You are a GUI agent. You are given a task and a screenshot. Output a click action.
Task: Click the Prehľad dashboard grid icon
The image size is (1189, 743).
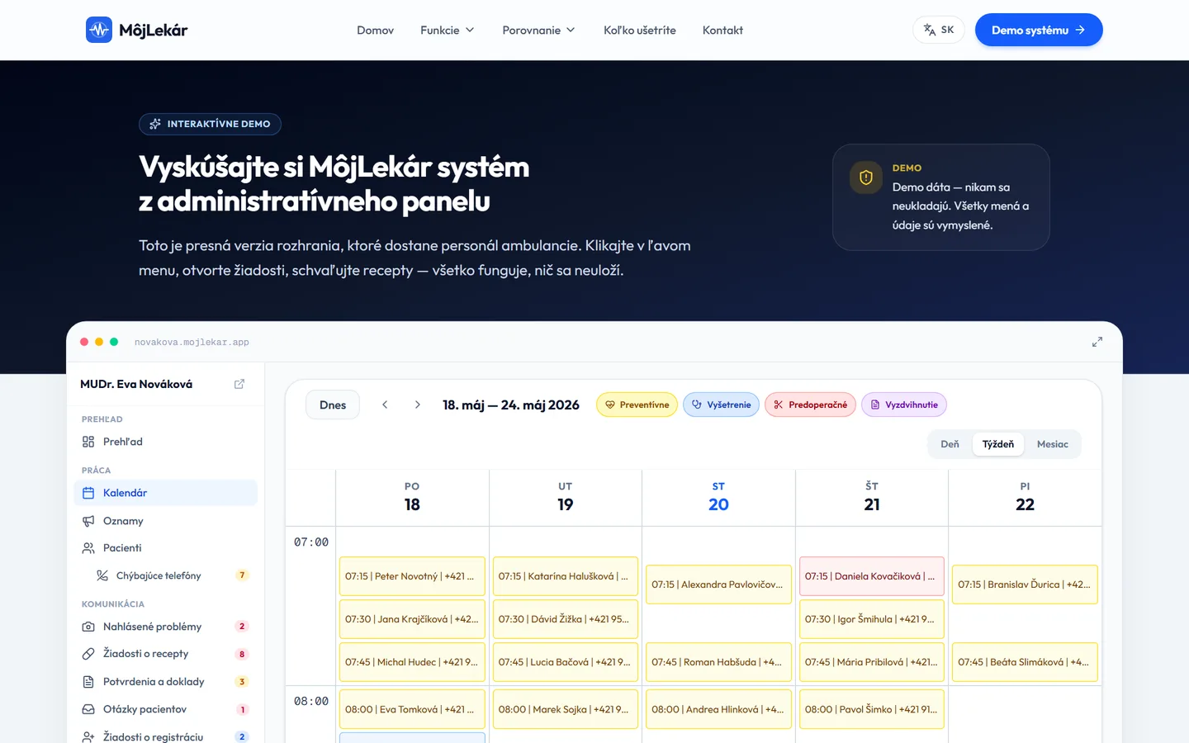(x=88, y=442)
